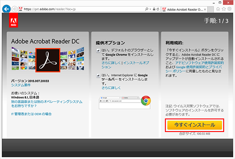Click the Google Chrome logo image
This screenshot has width=235, height=159.
[x=146, y=101]
